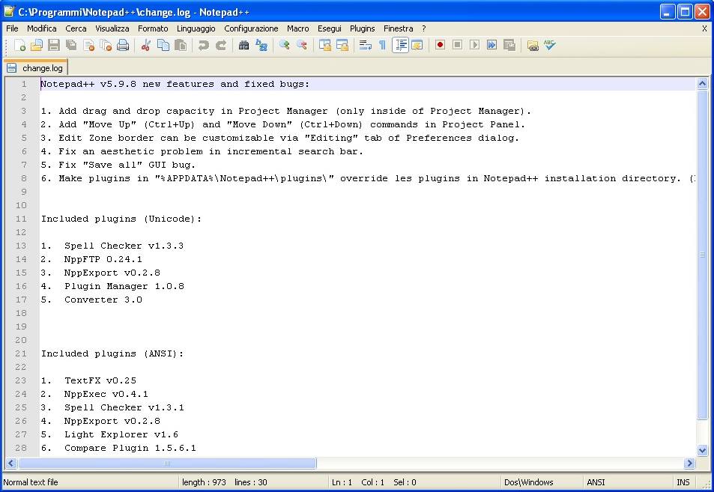Click the horizontal scrollbar right arrow

click(x=689, y=464)
